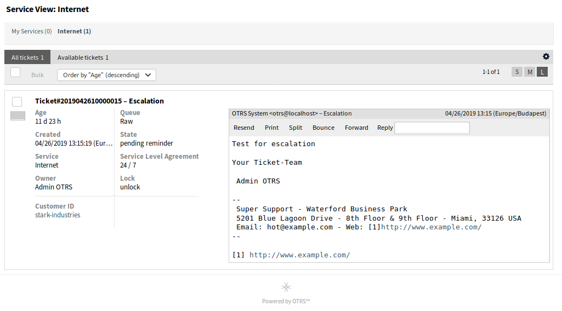Open the settings gear icon
Screen dimensions: 562x311
coord(546,56)
